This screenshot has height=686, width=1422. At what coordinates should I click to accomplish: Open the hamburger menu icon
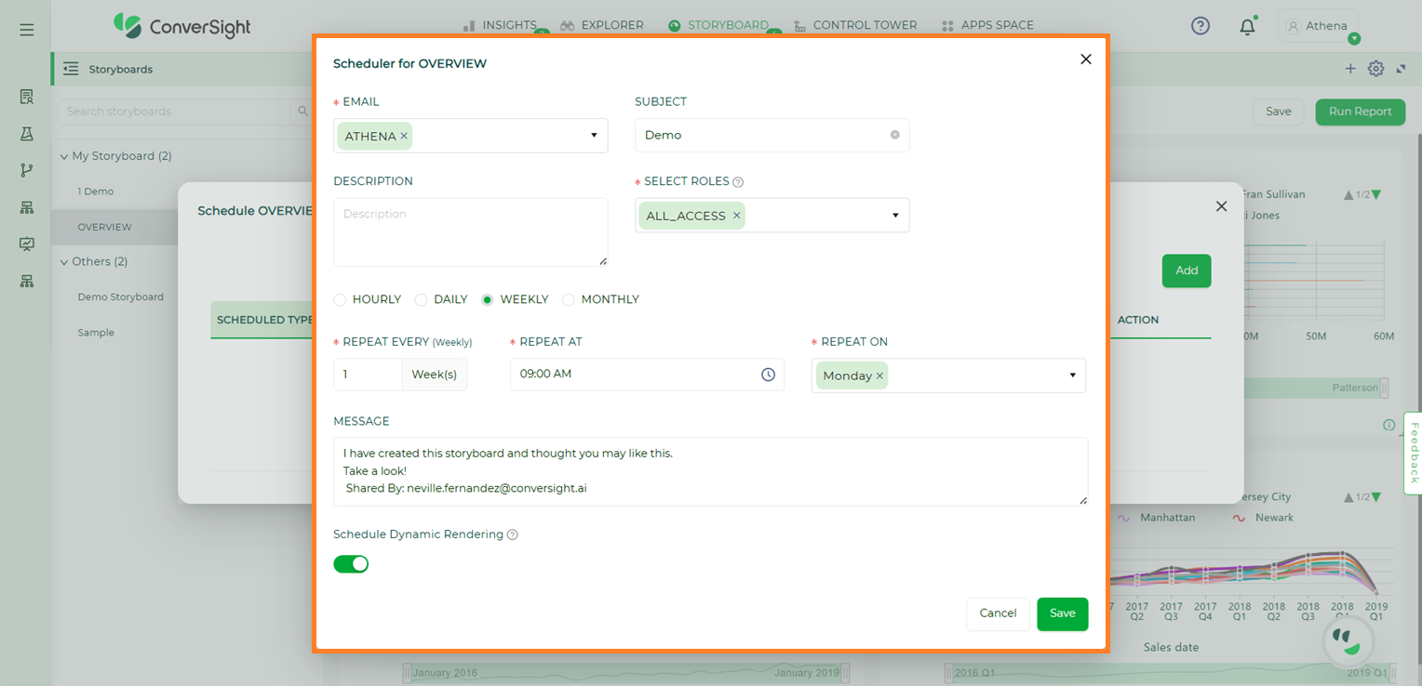tap(27, 30)
